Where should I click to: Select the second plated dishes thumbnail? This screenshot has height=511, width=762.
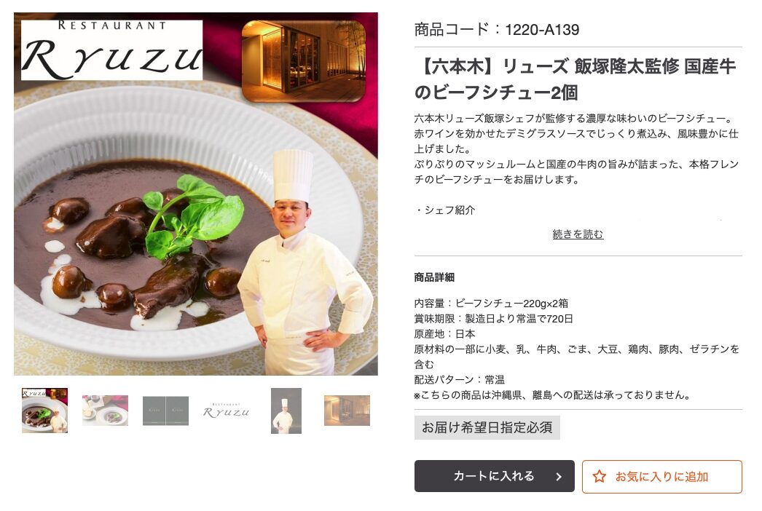[105, 411]
